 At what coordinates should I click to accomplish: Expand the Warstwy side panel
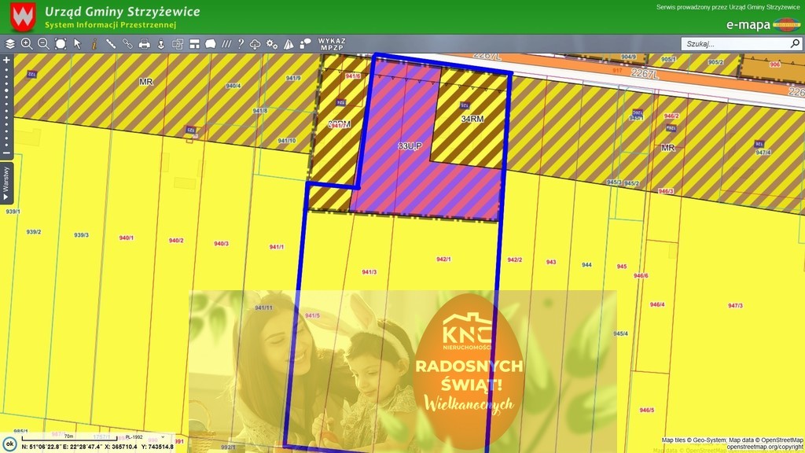[6, 183]
